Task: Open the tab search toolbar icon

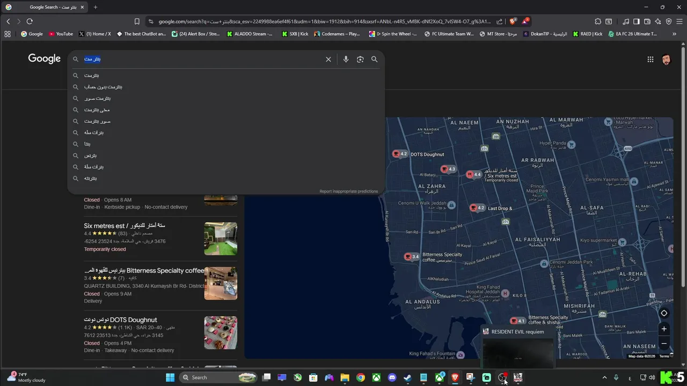Action: pos(609,21)
